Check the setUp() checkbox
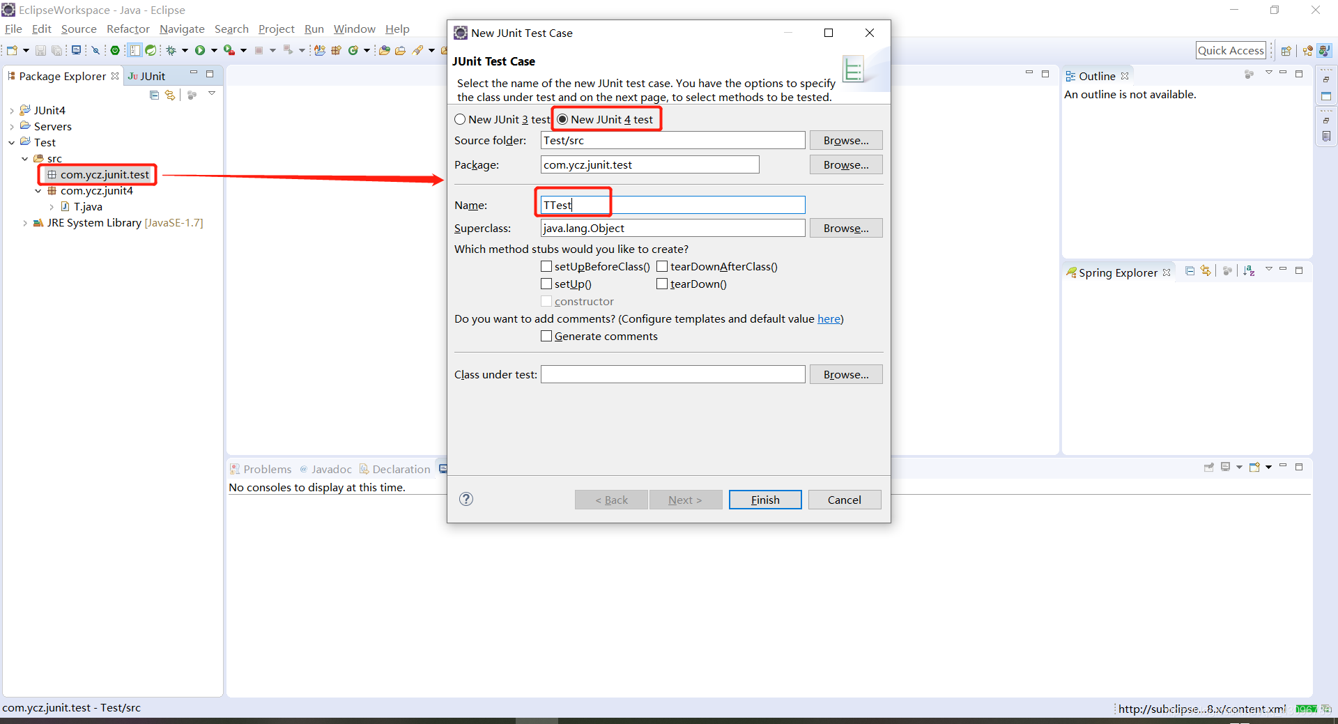The height and width of the screenshot is (724, 1338). click(x=546, y=284)
